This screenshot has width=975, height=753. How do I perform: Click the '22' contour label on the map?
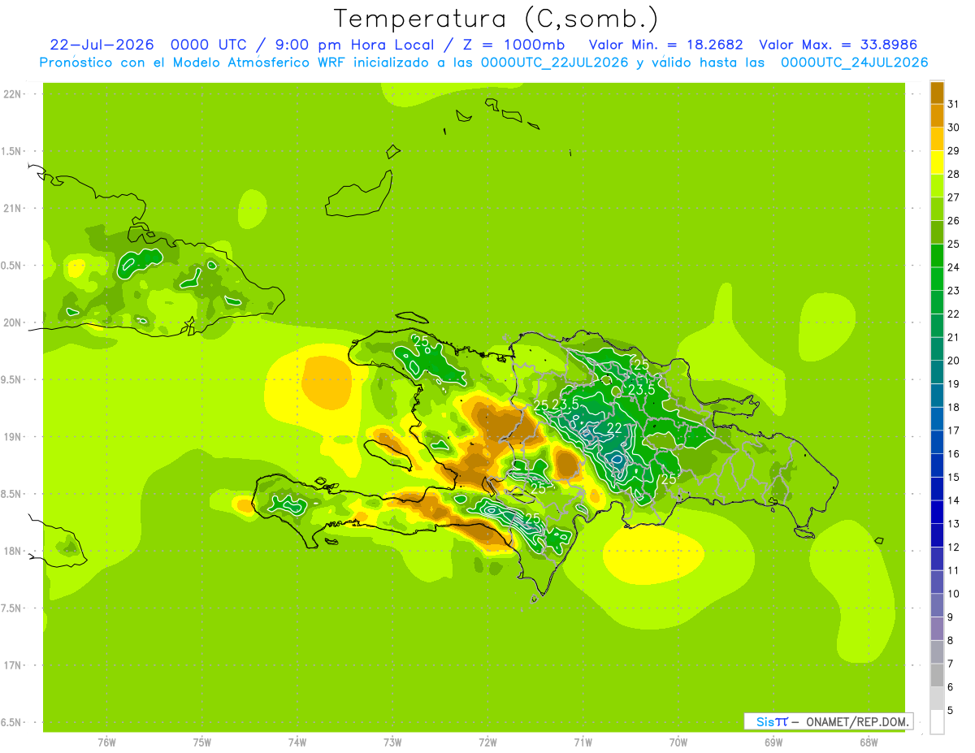[615, 428]
